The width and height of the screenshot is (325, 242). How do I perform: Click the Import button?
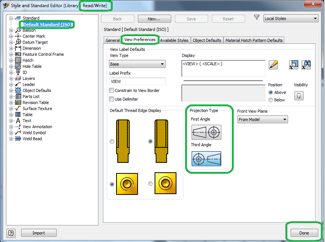38,233
